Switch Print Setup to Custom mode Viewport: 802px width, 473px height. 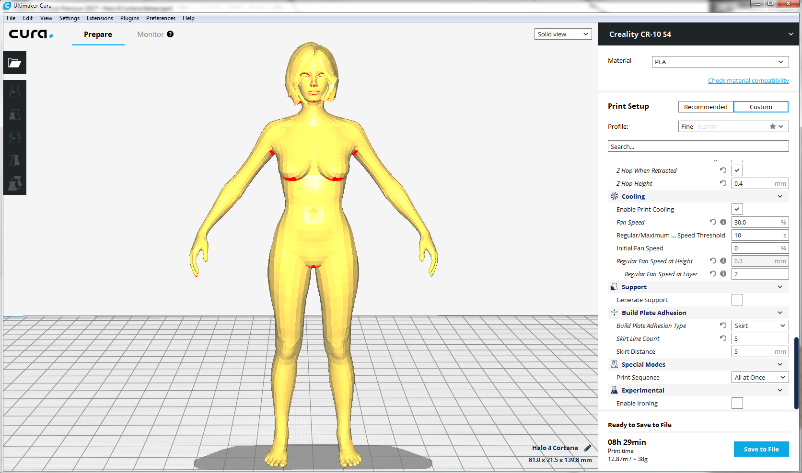pos(761,107)
